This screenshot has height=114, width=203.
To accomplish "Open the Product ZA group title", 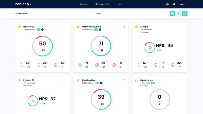I will point(29,80).
